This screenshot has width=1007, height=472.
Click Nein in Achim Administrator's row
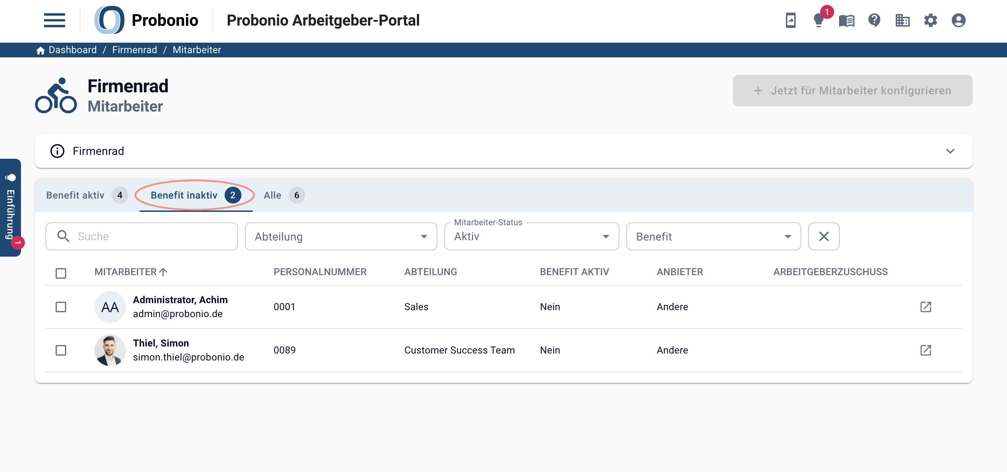pos(550,307)
